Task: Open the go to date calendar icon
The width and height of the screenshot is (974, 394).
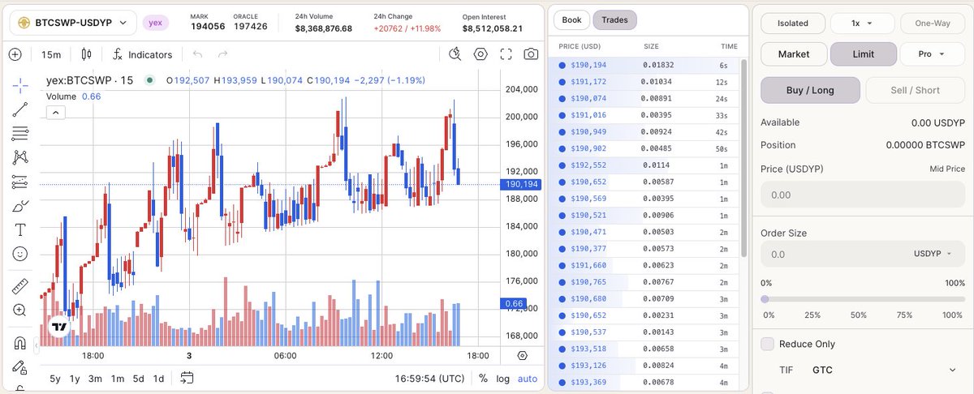Action: 187,378
